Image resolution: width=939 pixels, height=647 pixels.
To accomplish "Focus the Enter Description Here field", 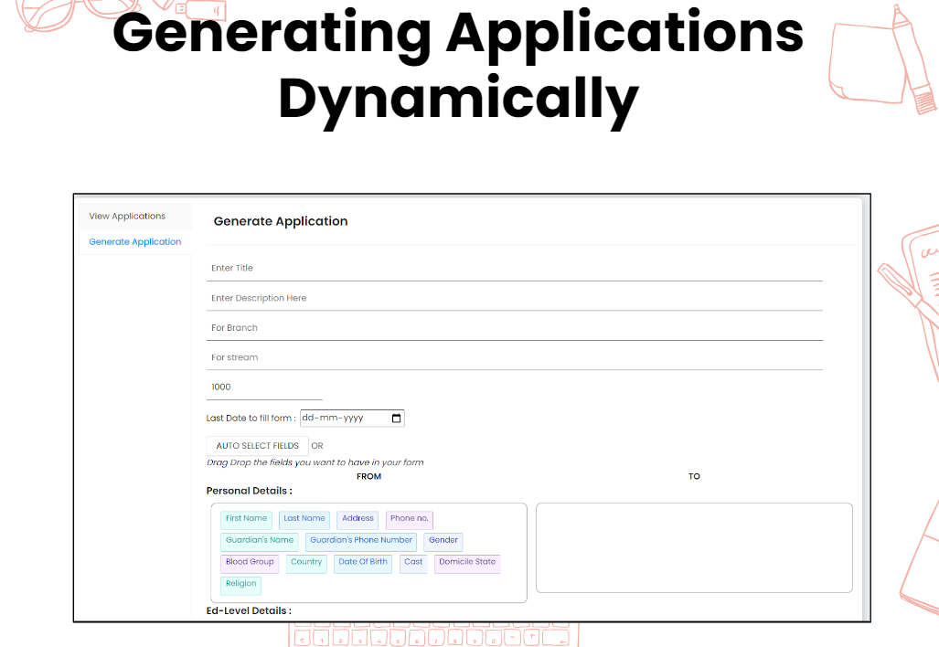I will pyautogui.click(x=515, y=298).
